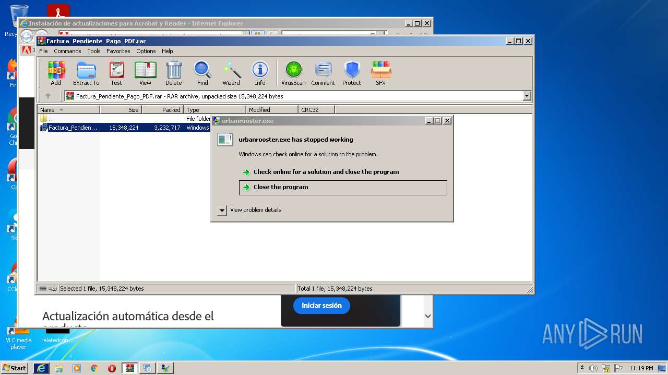Open the archive Comment tool
This screenshot has width=668, height=375.
(323, 73)
